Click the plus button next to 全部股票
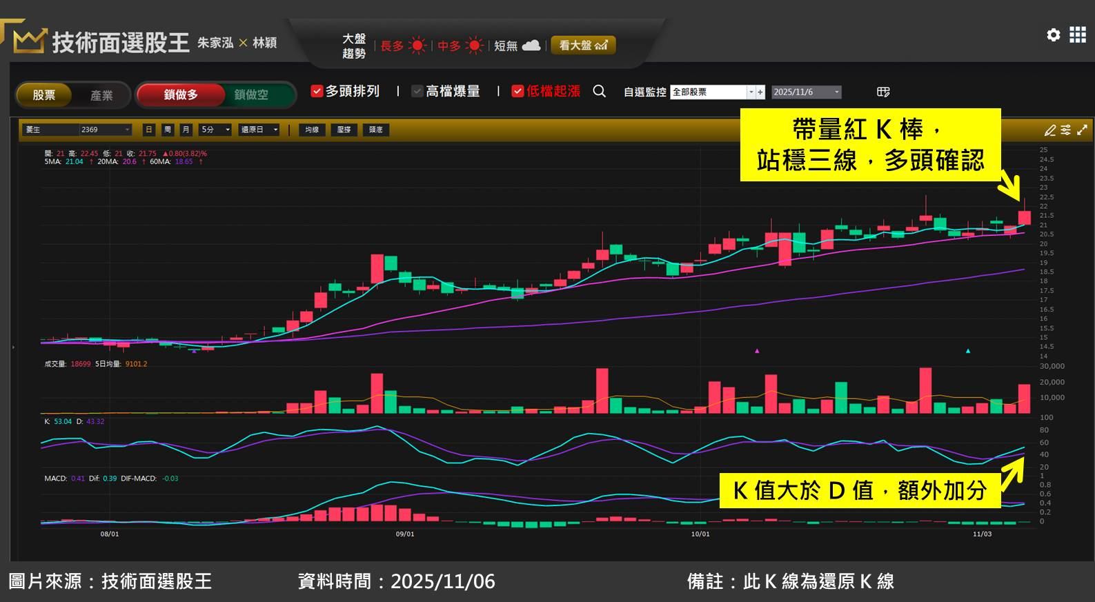The width and height of the screenshot is (1095, 602). (760, 92)
